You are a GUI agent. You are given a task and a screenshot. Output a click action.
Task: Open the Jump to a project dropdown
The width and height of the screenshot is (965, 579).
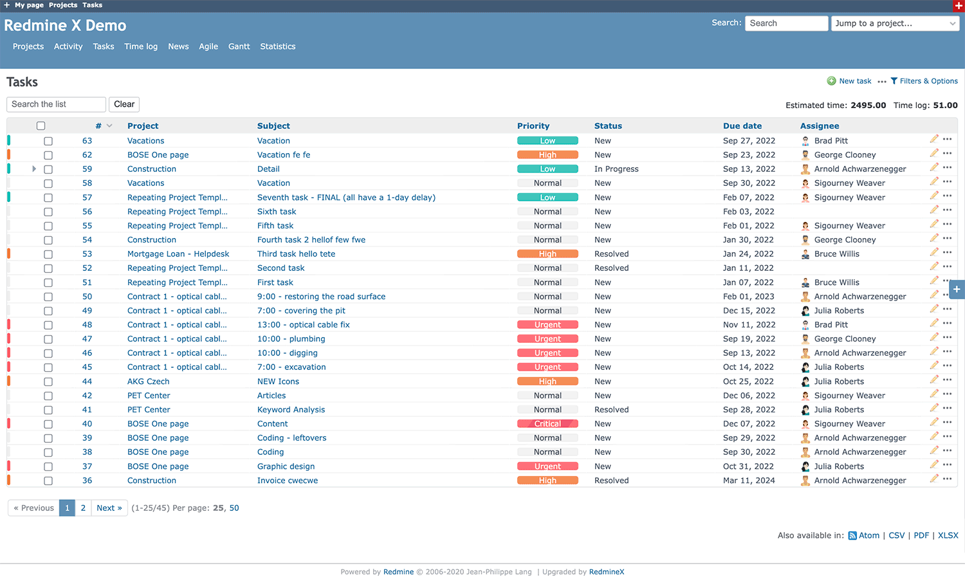click(895, 23)
